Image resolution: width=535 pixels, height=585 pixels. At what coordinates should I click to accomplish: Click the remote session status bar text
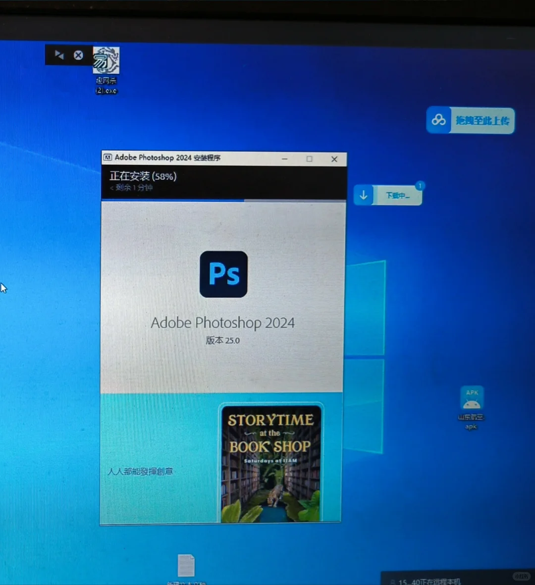point(429,581)
